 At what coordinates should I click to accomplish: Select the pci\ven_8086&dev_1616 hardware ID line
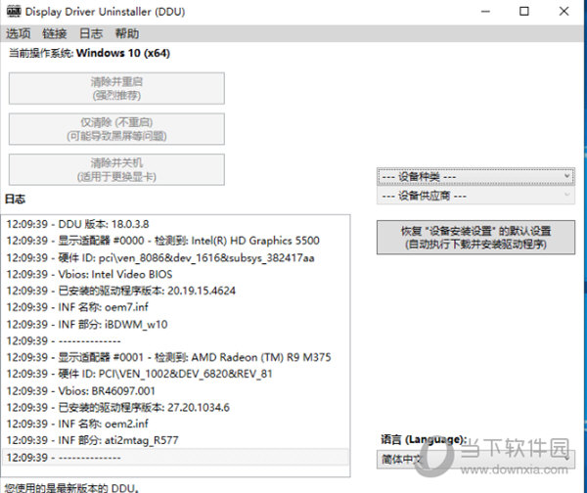[175, 257]
